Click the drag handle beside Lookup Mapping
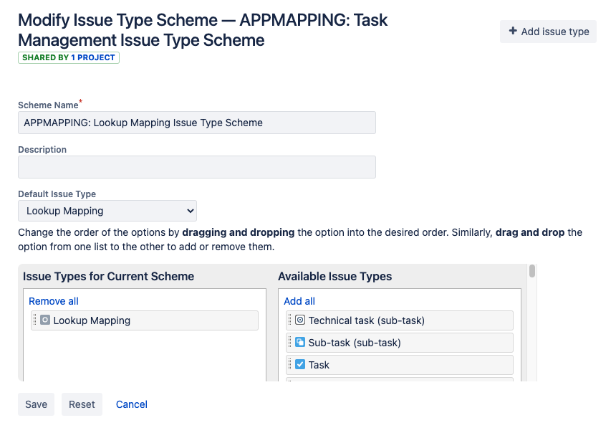The image size is (616, 433). [x=35, y=320]
